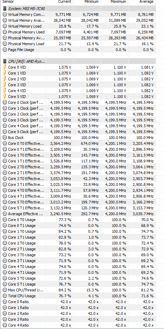Click the clock icon next to Bus Clock

4,138
